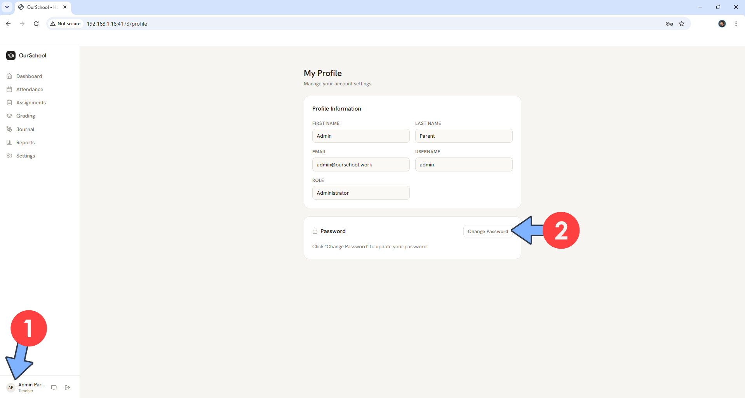745x398 pixels.
Task: Click the password update hint text
Action: click(370, 247)
